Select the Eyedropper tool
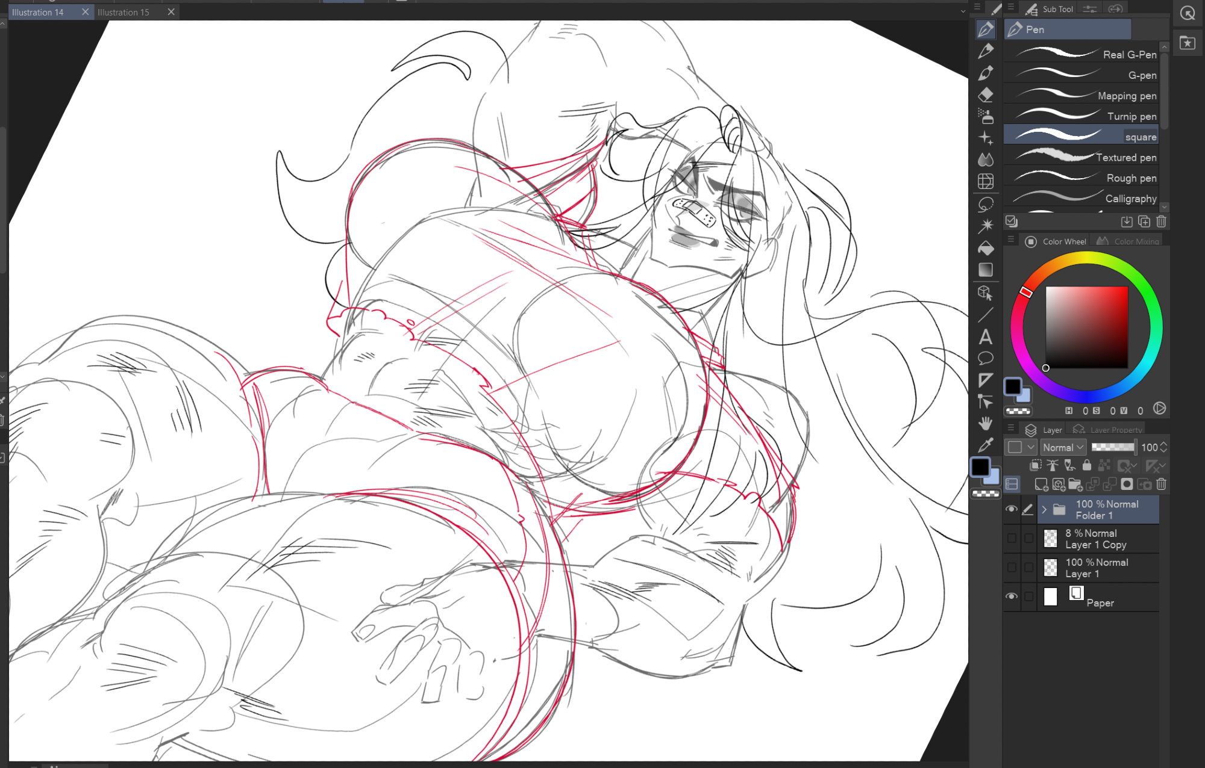 (986, 445)
